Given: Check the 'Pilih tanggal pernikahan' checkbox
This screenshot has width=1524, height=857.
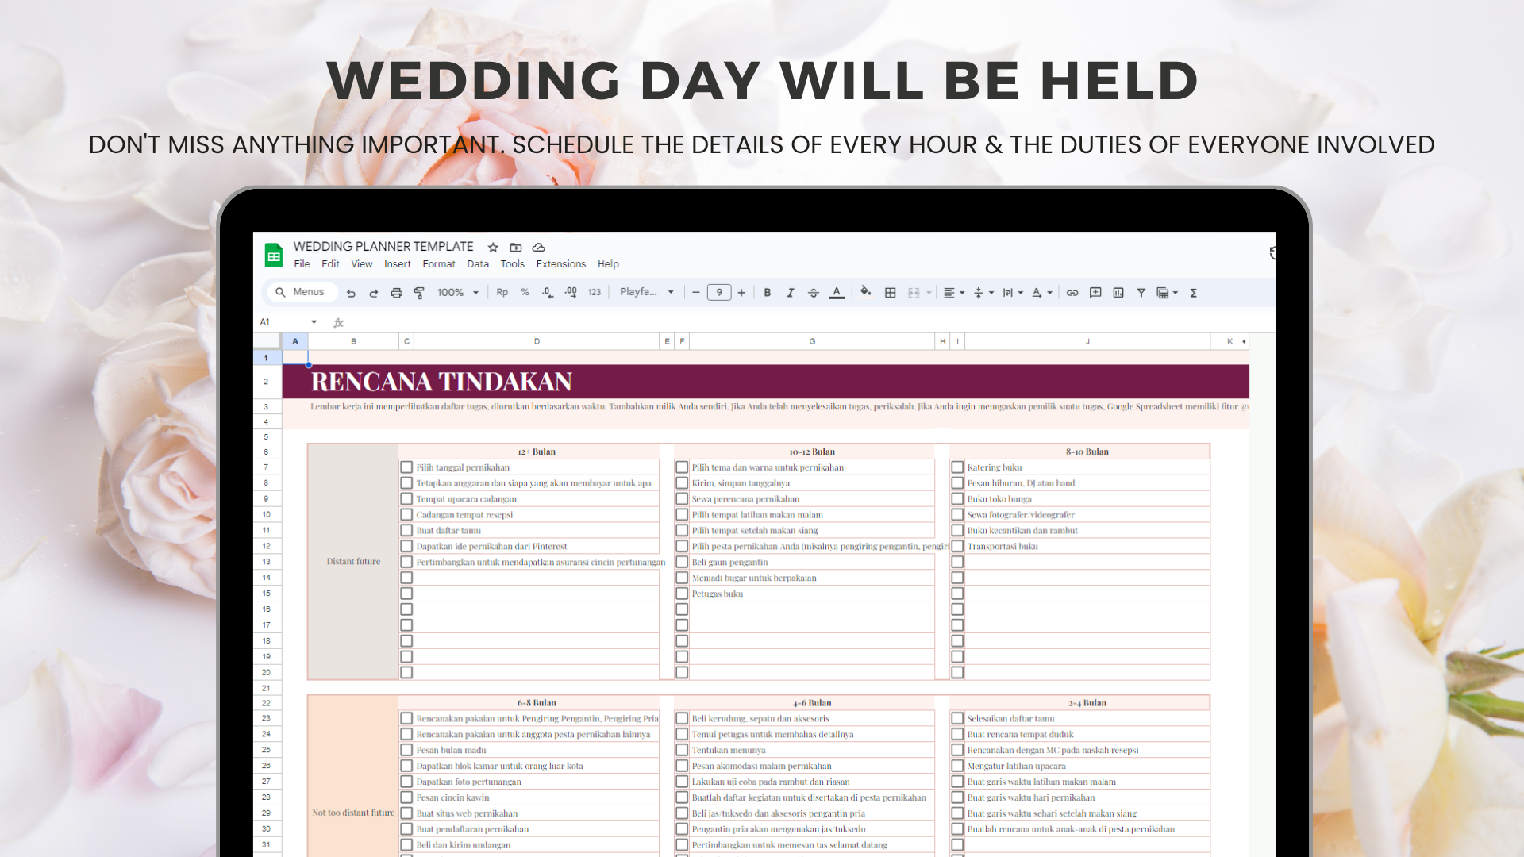Looking at the screenshot, I should (x=406, y=467).
